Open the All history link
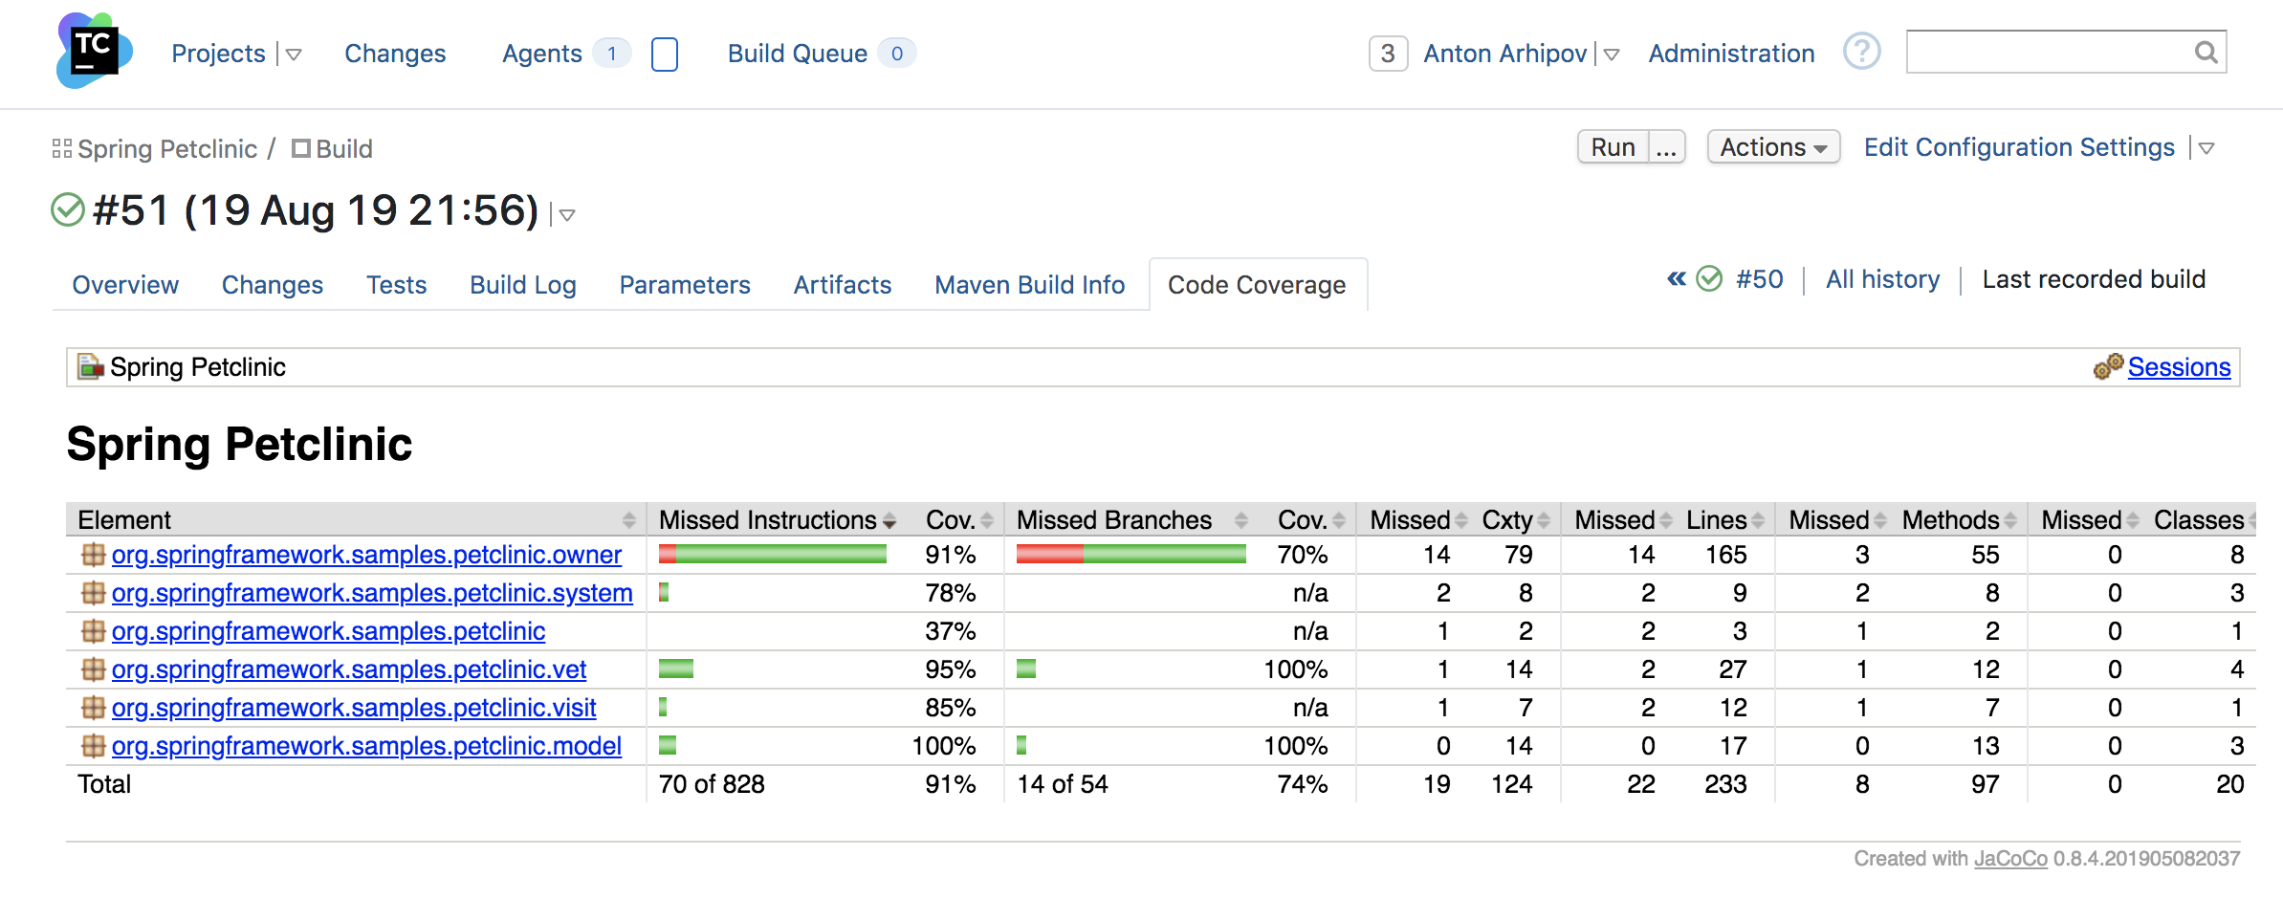The image size is (2283, 899). point(1882,279)
